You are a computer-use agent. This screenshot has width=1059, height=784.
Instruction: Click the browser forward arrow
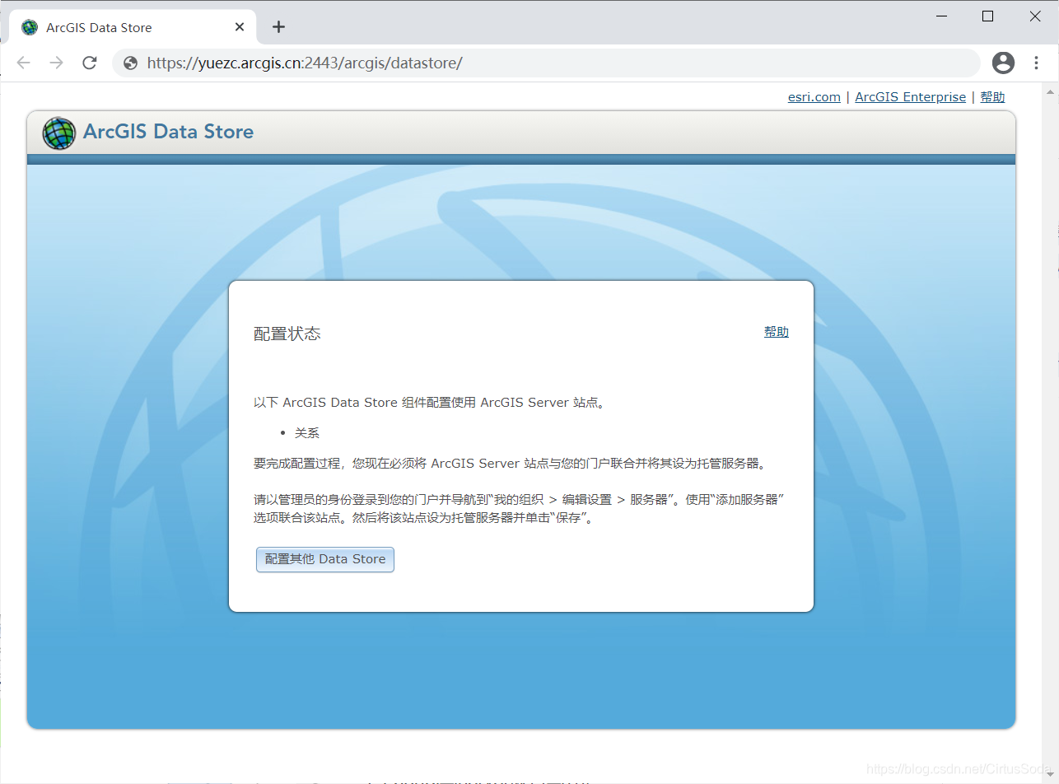tap(56, 63)
